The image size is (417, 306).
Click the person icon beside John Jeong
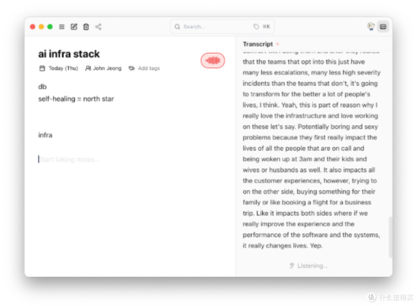(x=88, y=68)
